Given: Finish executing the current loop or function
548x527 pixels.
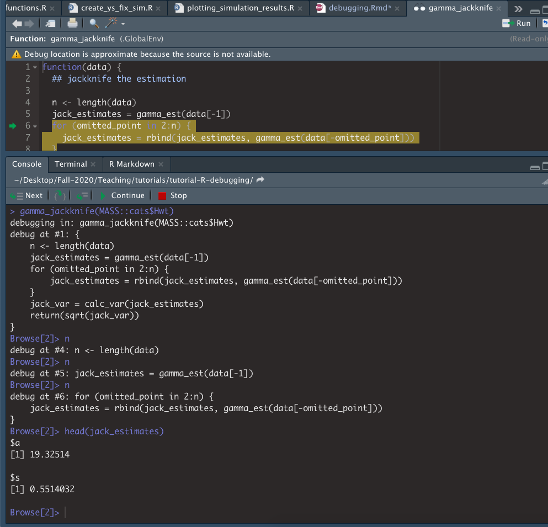Looking at the screenshot, I should 82,196.
